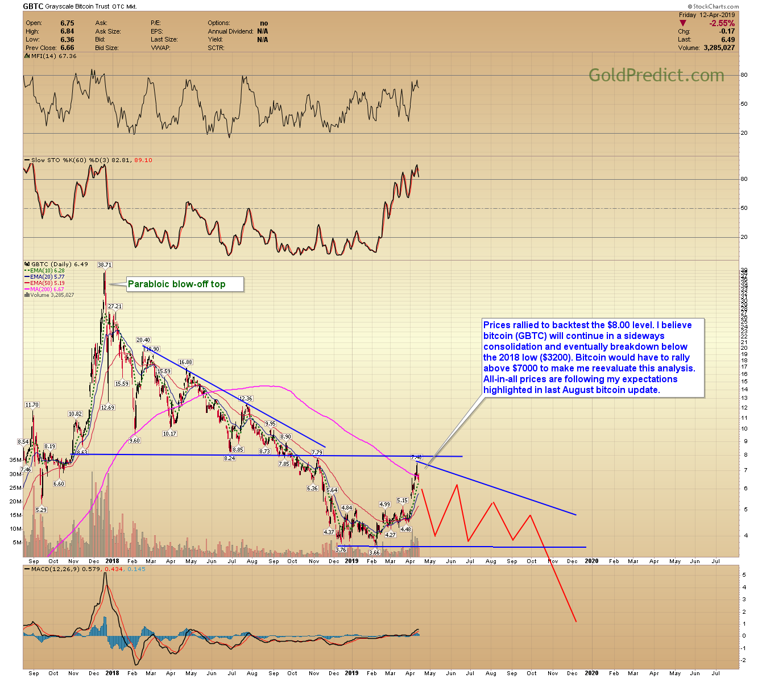The height and width of the screenshot is (678, 762).
Task: Click the GBTC (Daily) 6.49 chart label
Action: pyautogui.click(x=60, y=264)
